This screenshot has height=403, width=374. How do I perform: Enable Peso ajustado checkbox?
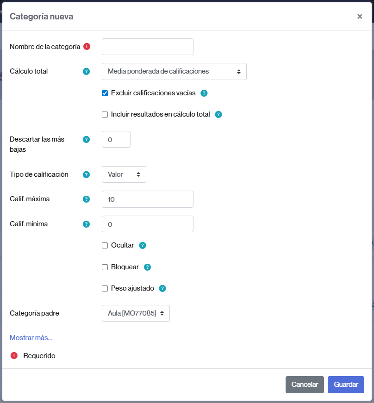click(105, 289)
